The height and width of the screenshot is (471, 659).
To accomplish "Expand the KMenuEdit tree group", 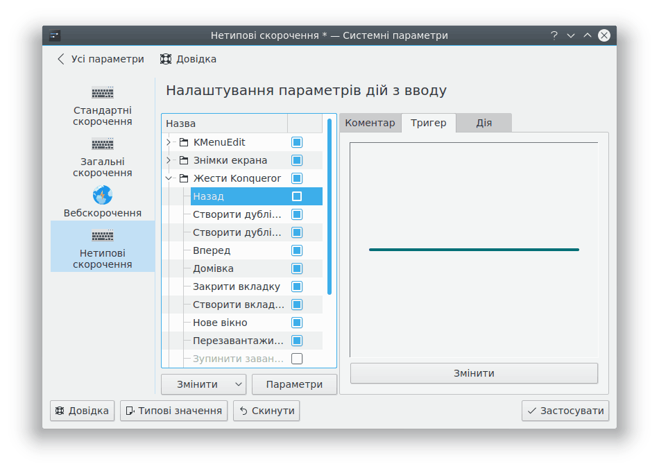I will pyautogui.click(x=169, y=142).
